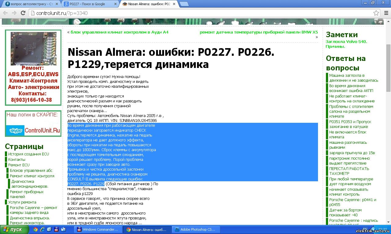
Task: Close the 'P0227 - Поиск в Google' tab
Action: click(x=115, y=4)
